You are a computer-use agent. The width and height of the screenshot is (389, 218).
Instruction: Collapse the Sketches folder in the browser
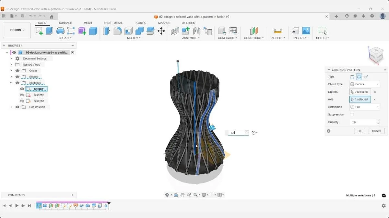(x=11, y=83)
